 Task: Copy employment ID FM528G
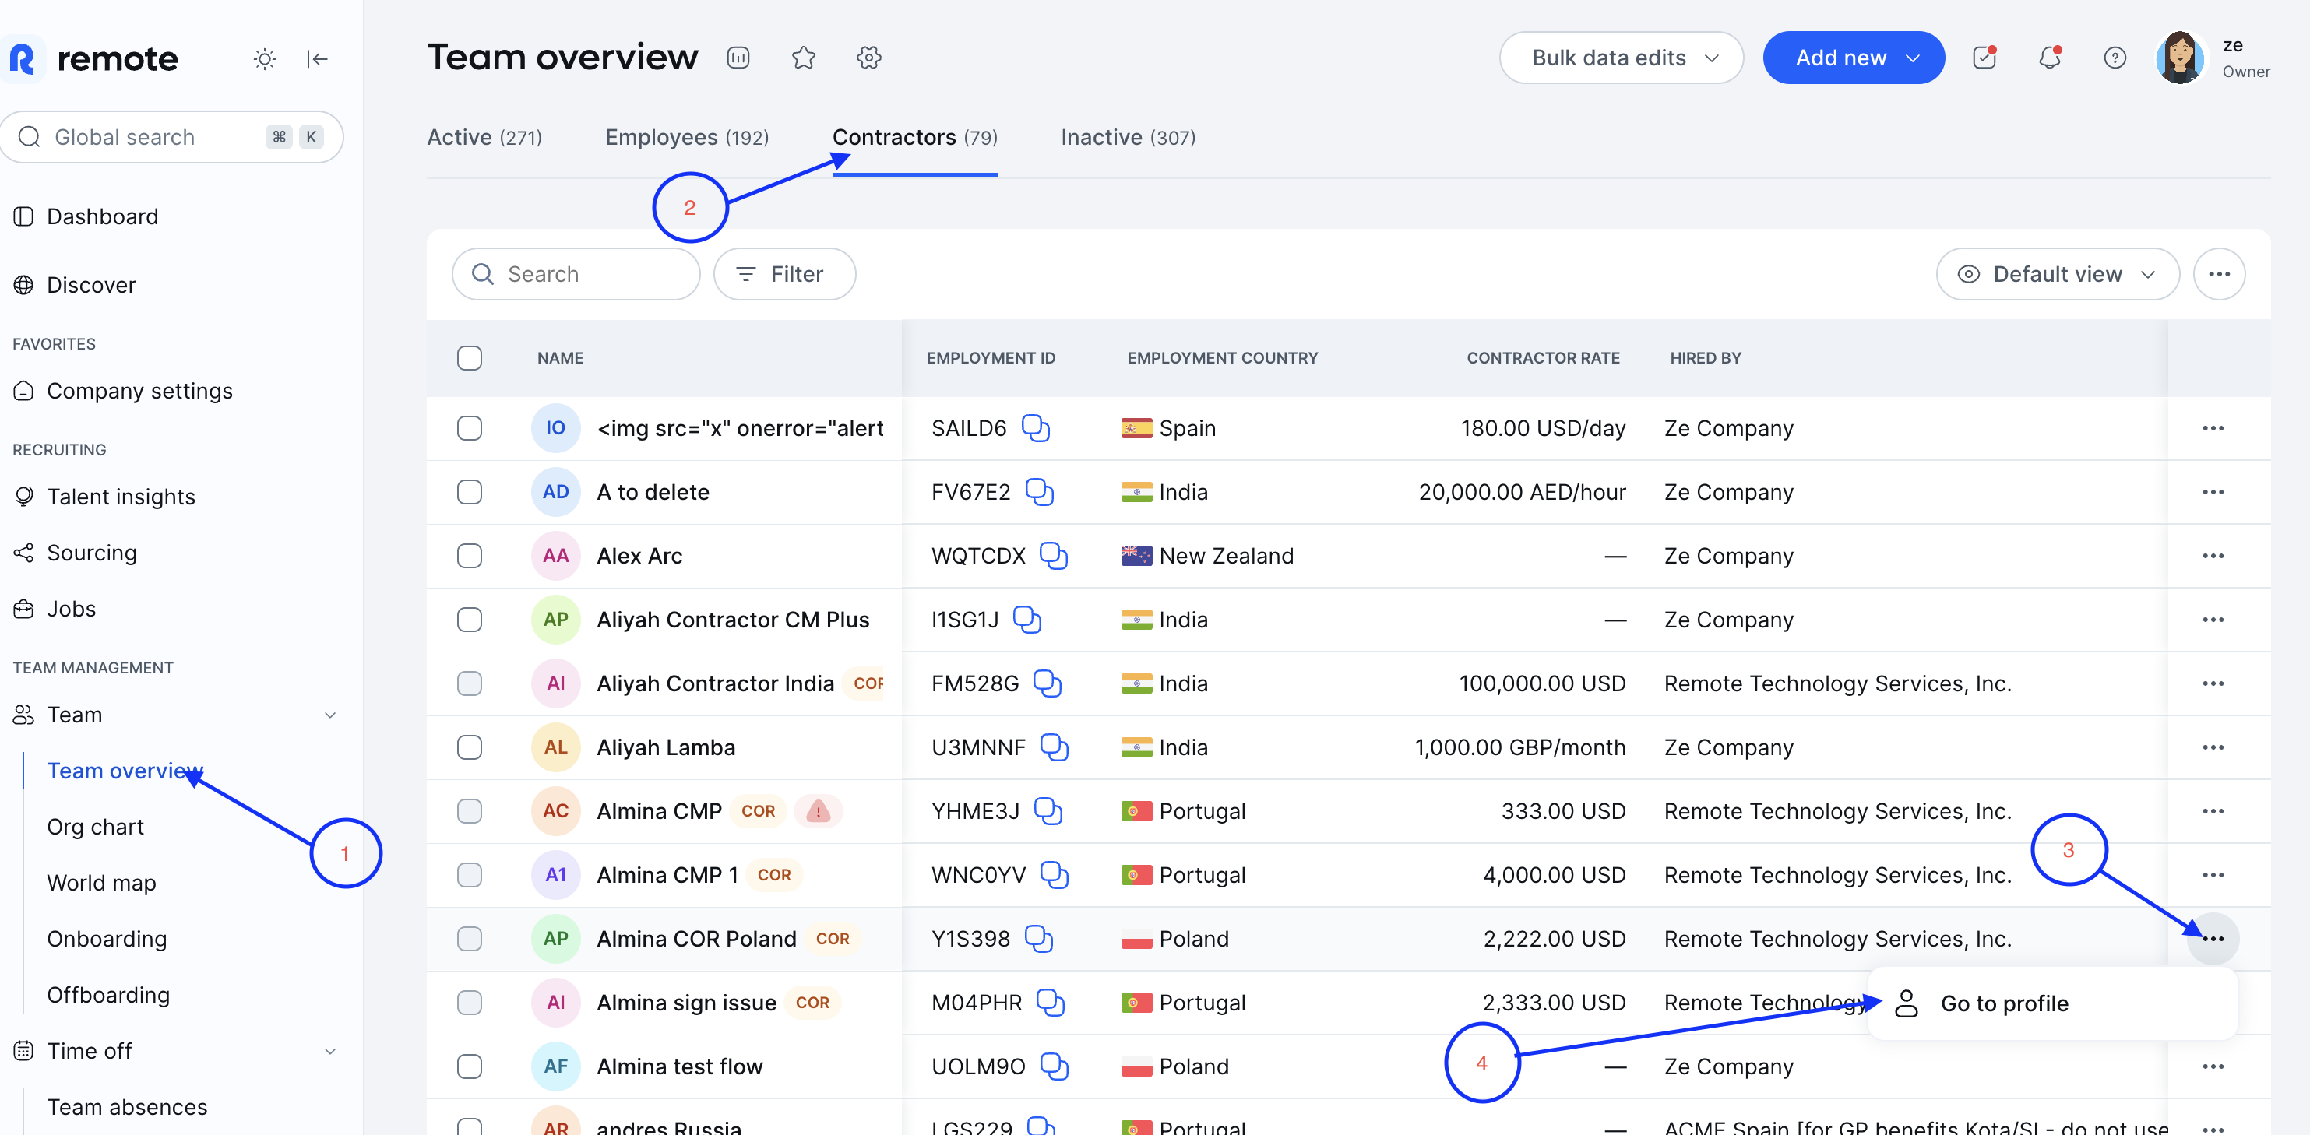1048,684
